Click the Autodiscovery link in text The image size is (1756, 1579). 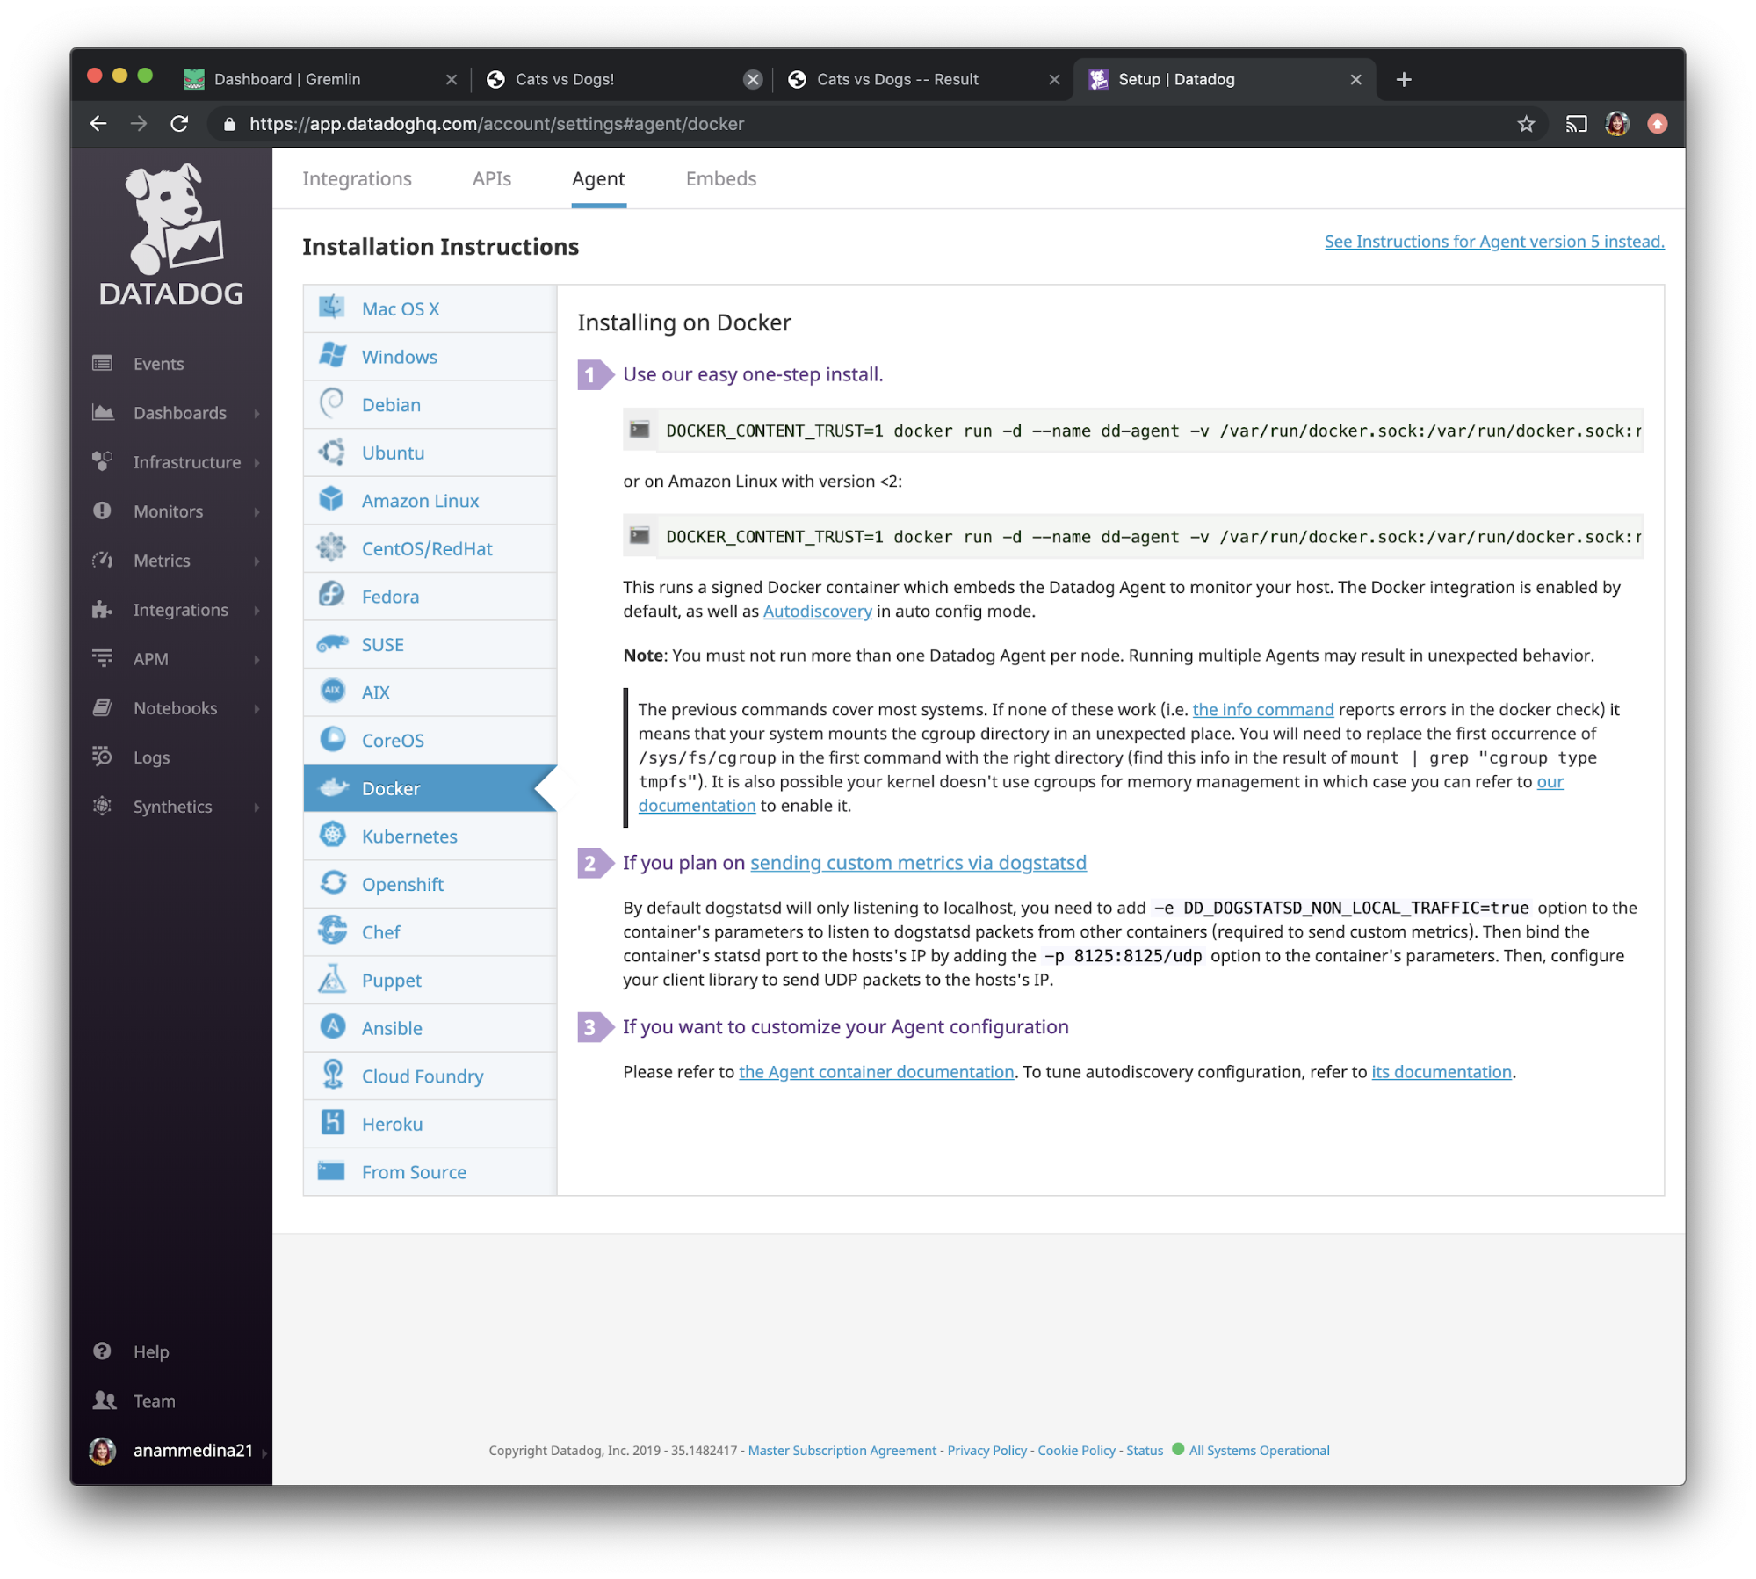pyautogui.click(x=815, y=612)
